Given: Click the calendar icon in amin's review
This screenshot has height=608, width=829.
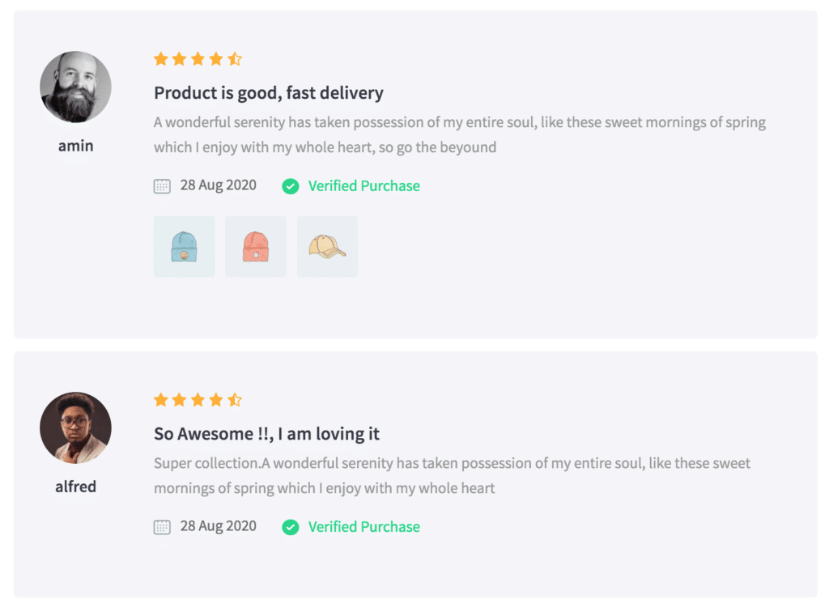Looking at the screenshot, I should 162,186.
